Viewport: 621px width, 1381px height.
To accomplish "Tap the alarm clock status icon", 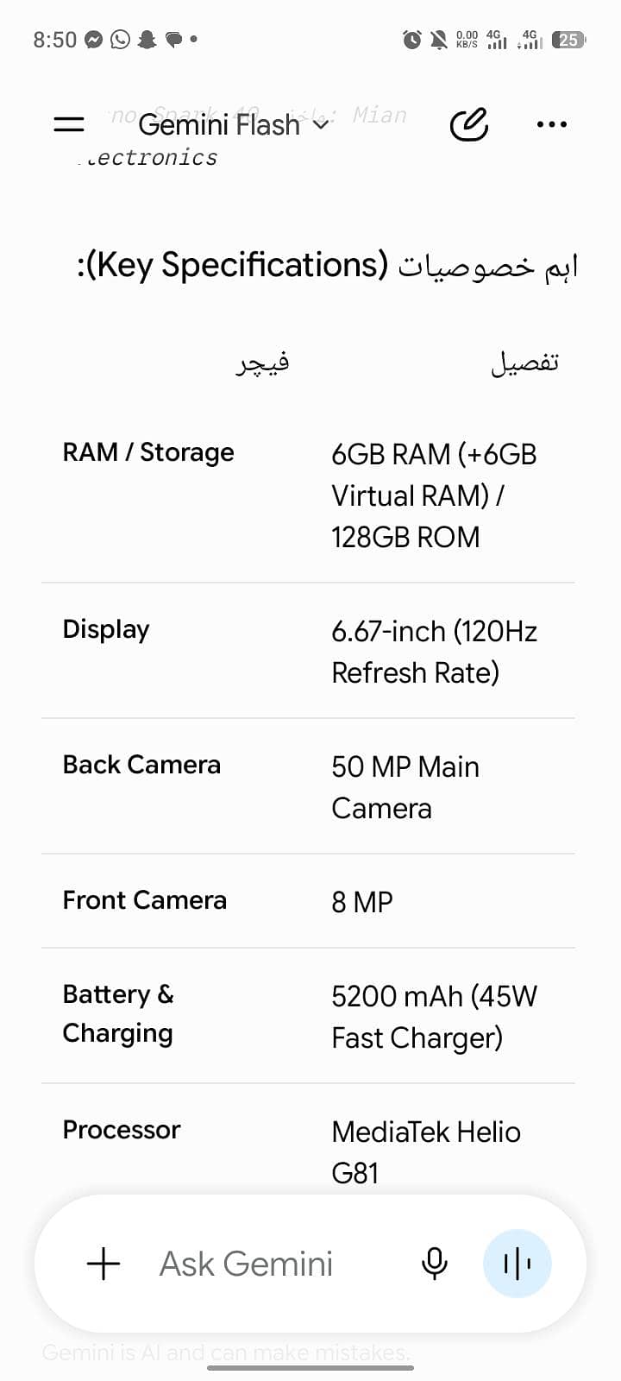I will (x=412, y=39).
